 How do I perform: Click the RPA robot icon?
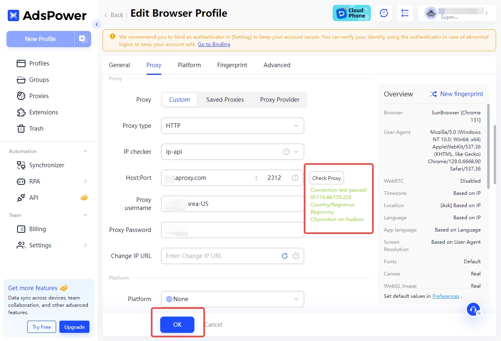coord(21,181)
